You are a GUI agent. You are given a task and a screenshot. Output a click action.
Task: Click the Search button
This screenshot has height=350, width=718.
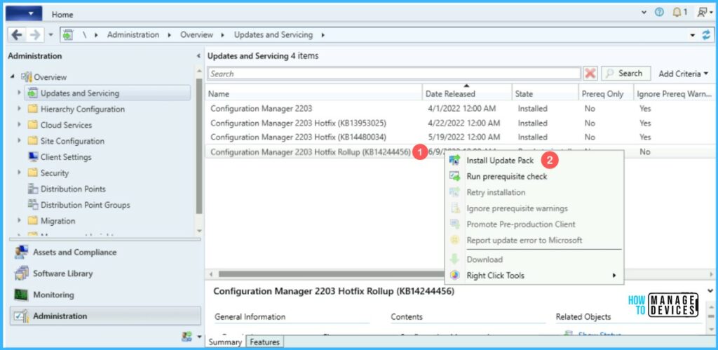[625, 74]
